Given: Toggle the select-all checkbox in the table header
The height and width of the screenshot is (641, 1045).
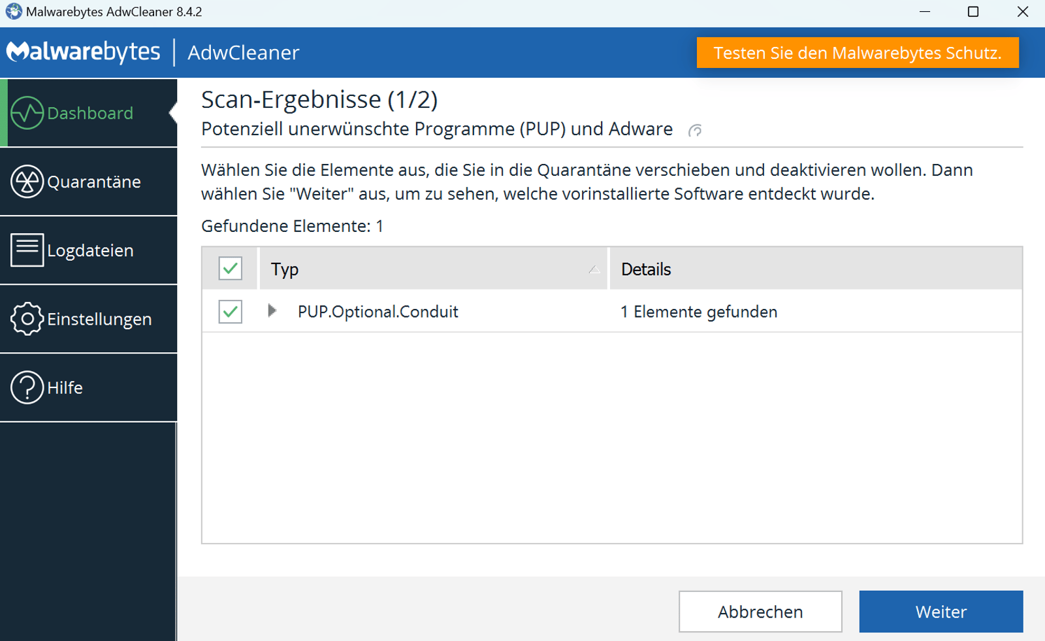Looking at the screenshot, I should click(229, 268).
